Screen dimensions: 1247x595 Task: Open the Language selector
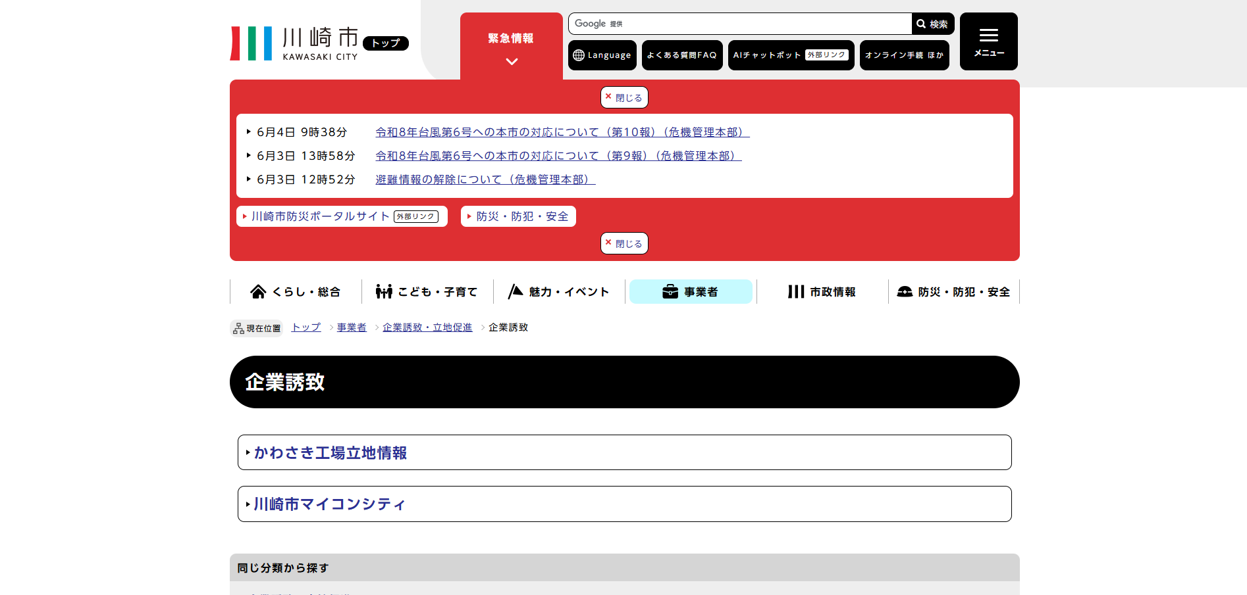602,55
